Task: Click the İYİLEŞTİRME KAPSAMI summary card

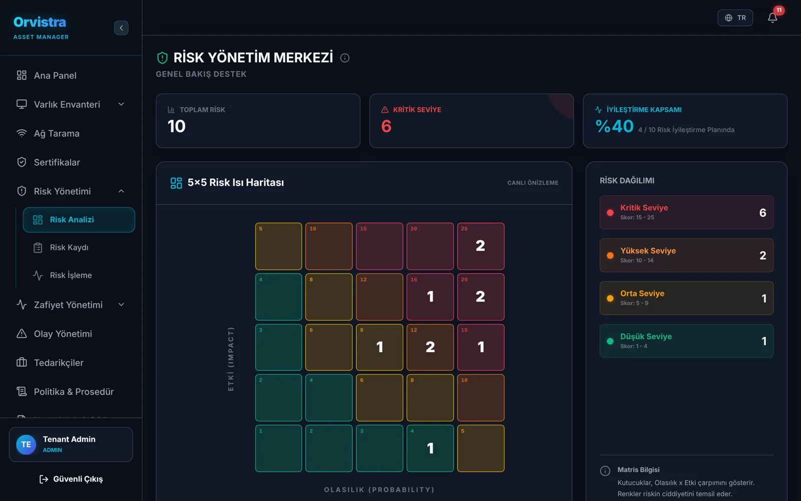Action: [685, 121]
